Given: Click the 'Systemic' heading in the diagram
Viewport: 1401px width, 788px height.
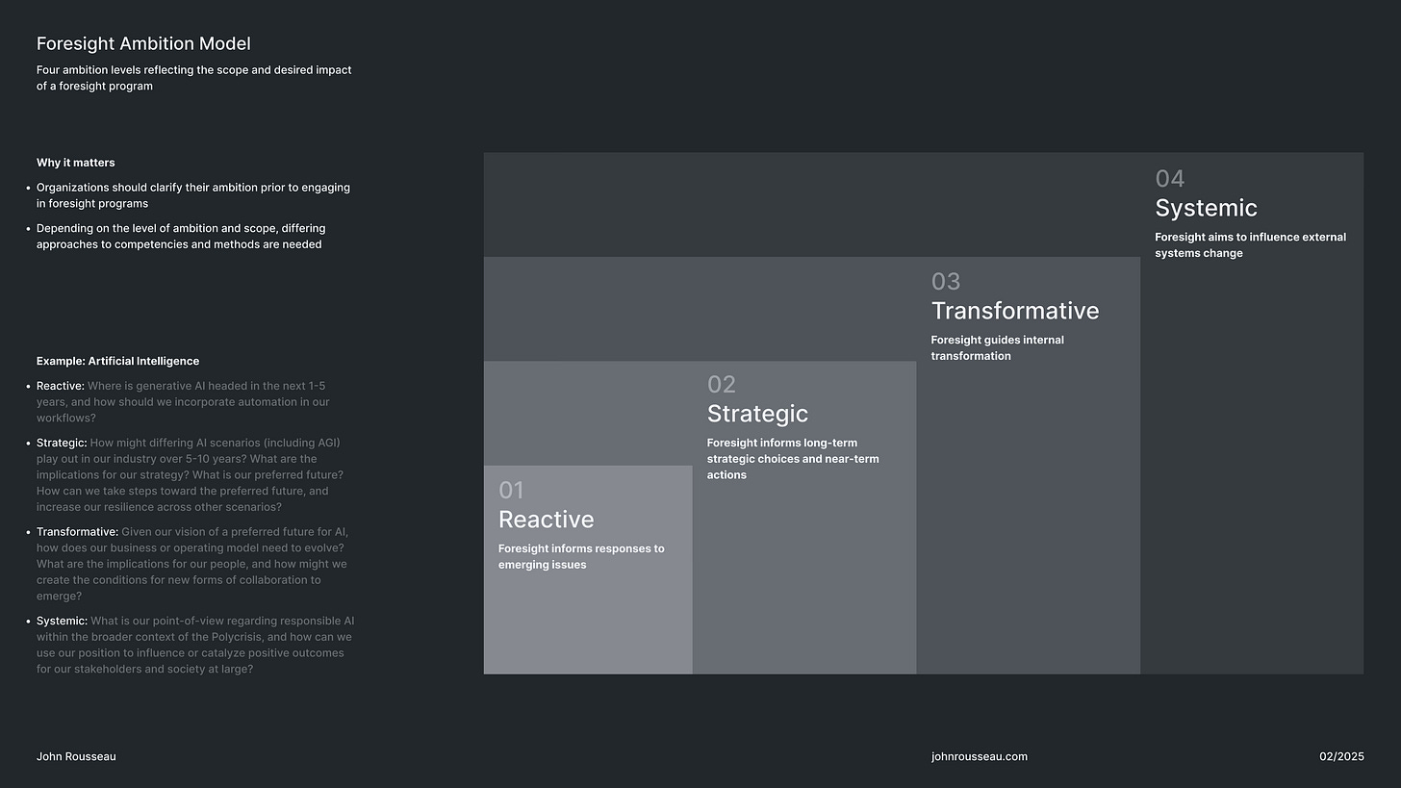Looking at the screenshot, I should [1207, 208].
